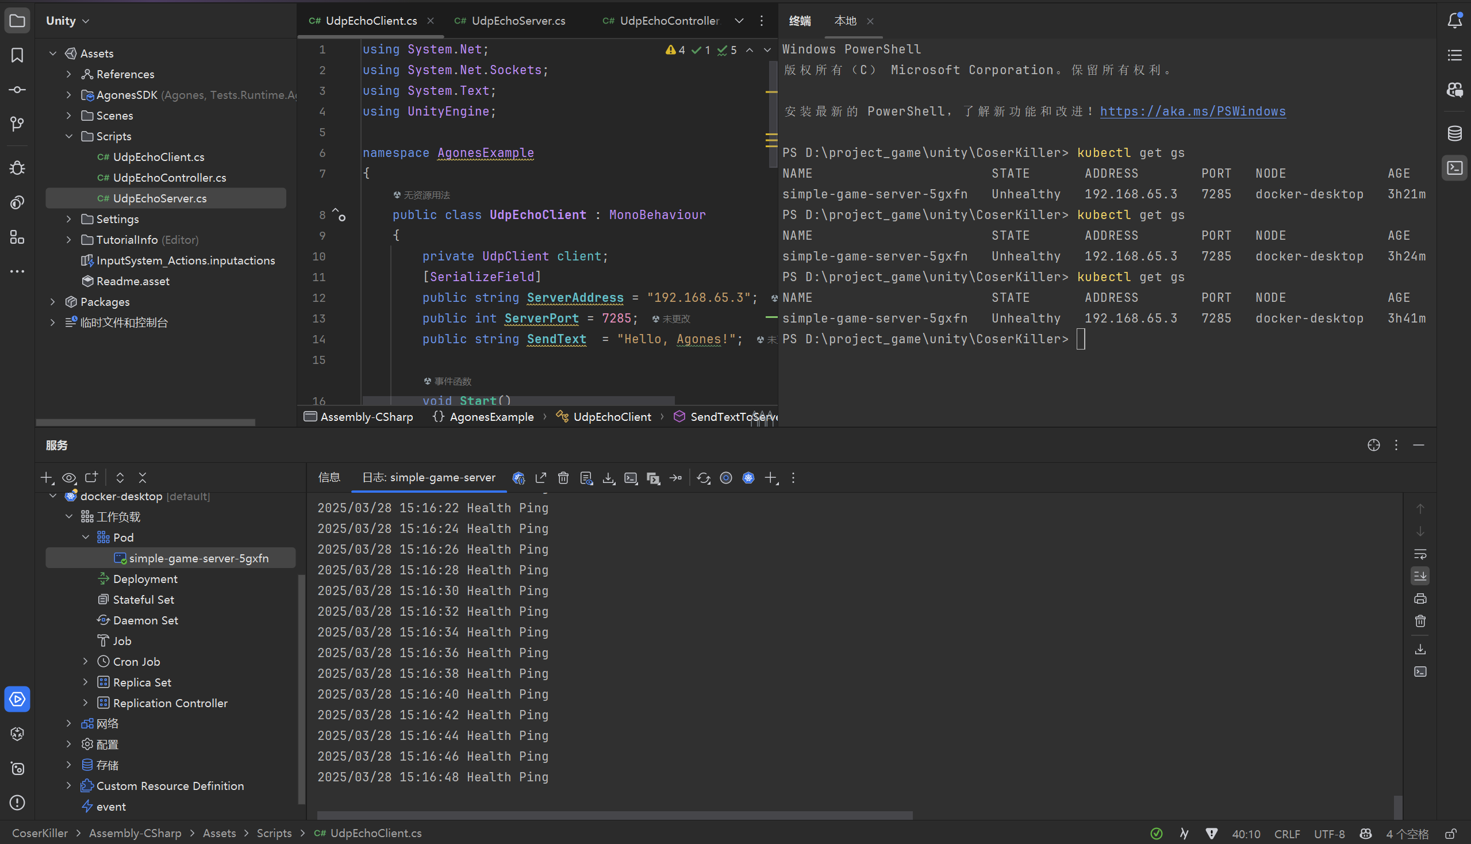Viewport: 1471px width, 844px height.
Task: Click the trash icon in log toolbar
Action: point(563,478)
